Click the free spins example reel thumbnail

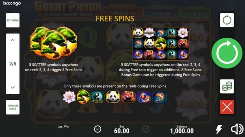pyautogui.click(x=160, y=44)
